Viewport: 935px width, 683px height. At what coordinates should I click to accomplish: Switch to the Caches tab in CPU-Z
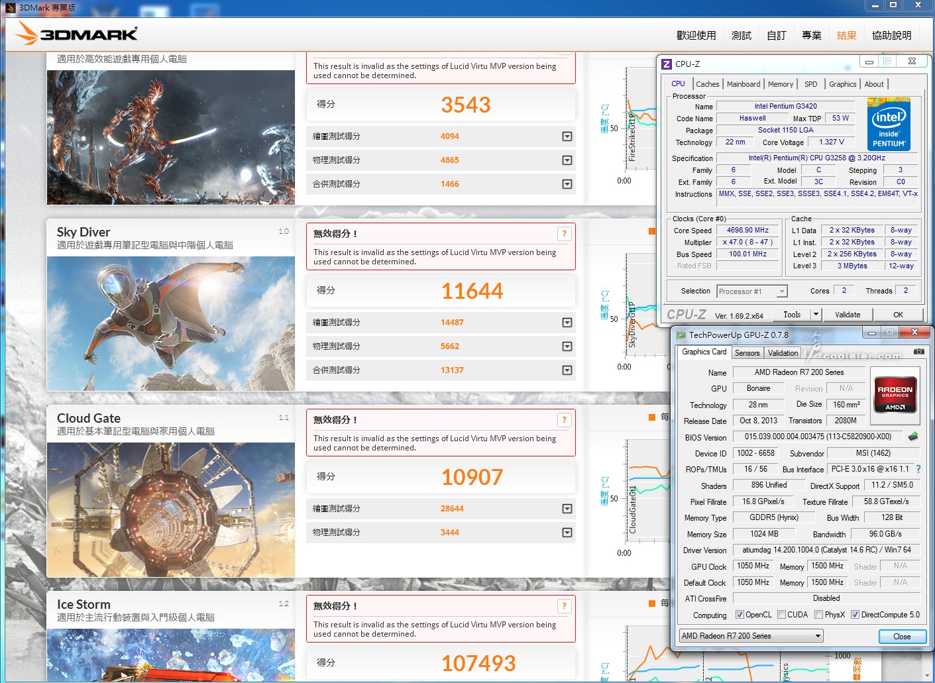(708, 84)
